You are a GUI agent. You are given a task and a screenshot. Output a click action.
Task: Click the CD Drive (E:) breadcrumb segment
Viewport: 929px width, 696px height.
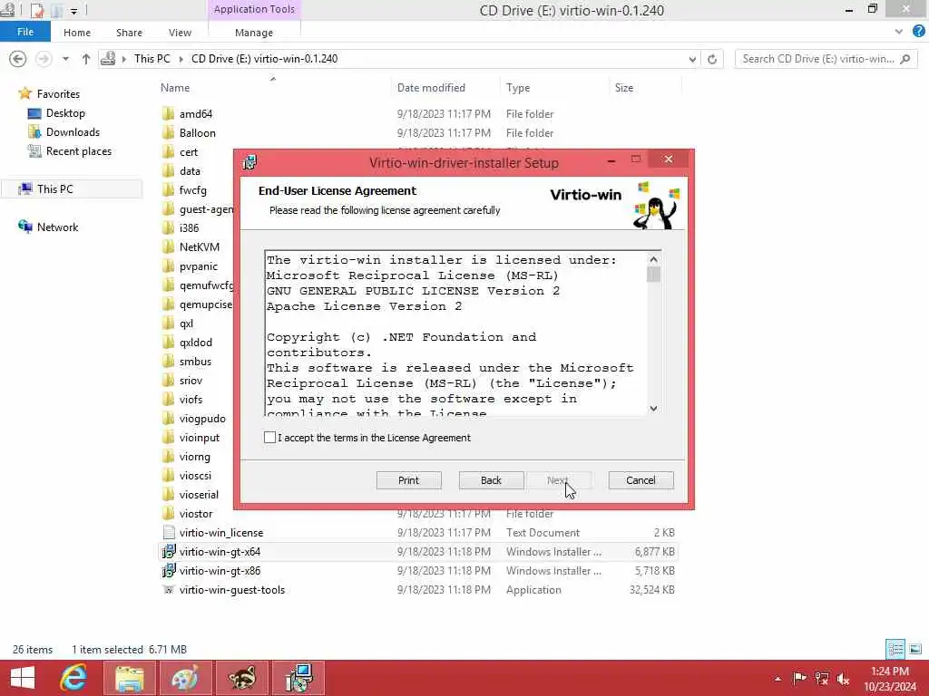click(264, 59)
